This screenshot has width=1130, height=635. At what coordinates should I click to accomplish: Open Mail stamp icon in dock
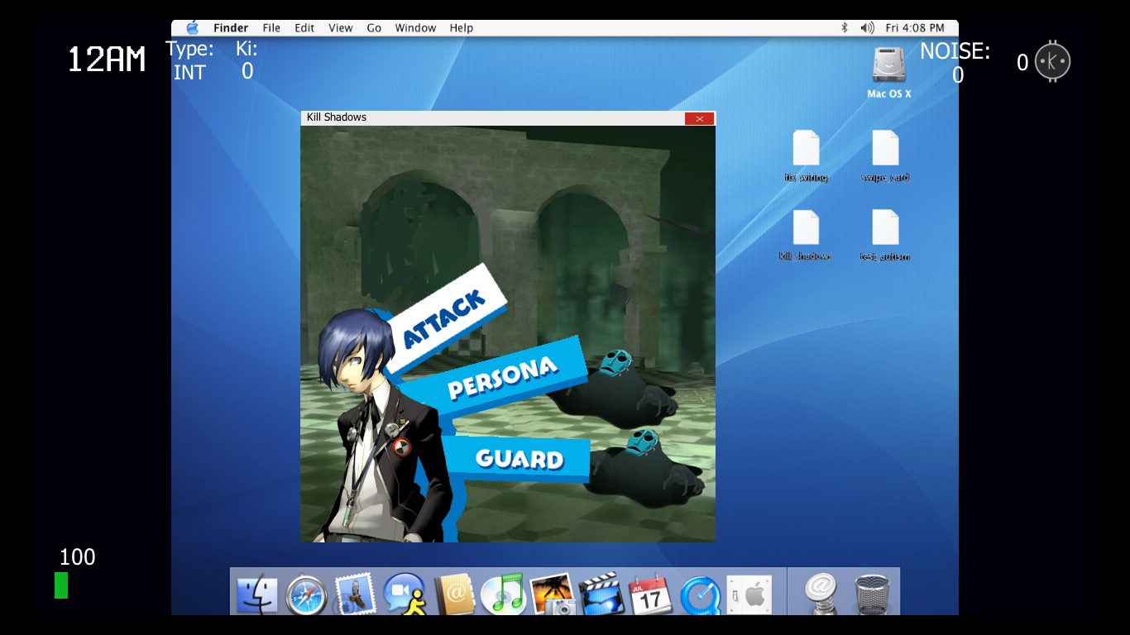point(355,594)
